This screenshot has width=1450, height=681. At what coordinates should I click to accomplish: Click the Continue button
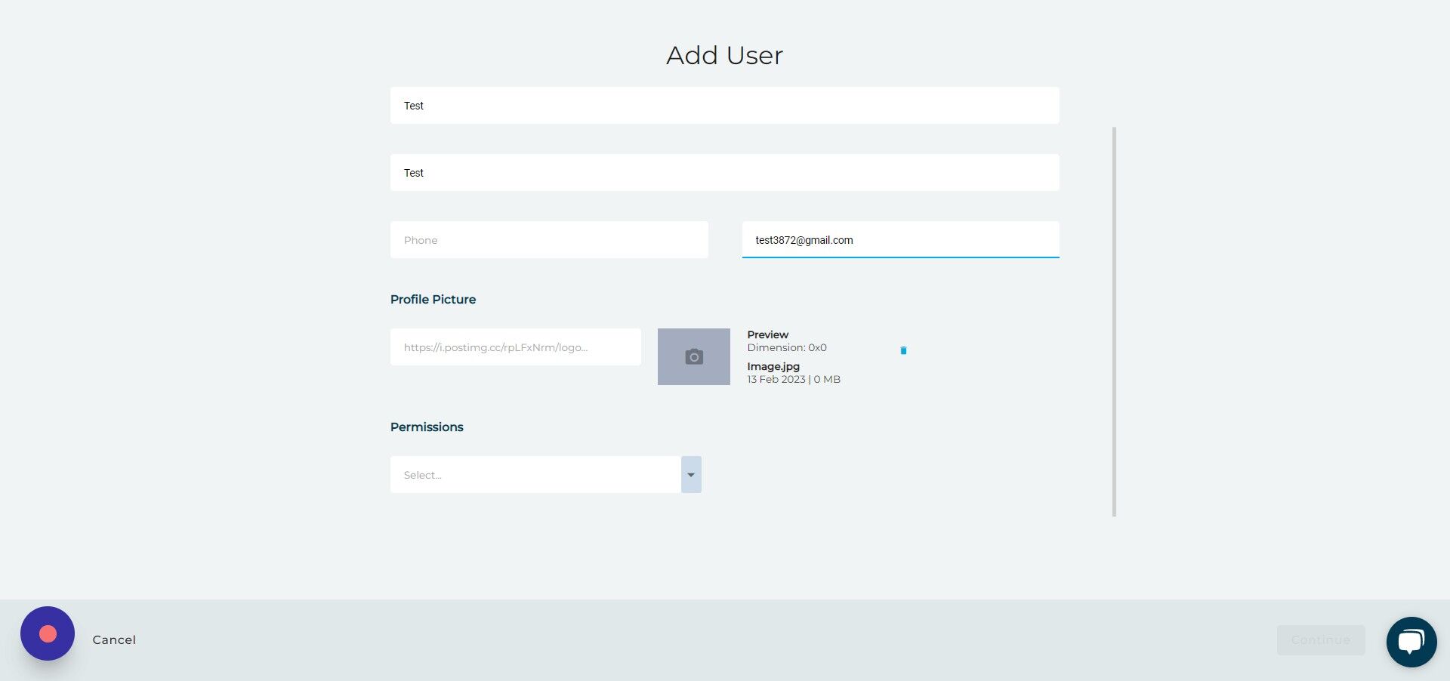pyautogui.click(x=1321, y=639)
